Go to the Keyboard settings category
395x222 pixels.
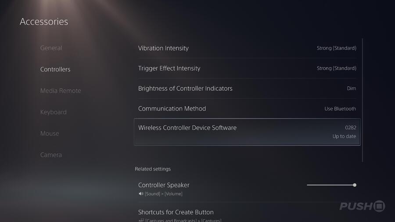click(54, 112)
